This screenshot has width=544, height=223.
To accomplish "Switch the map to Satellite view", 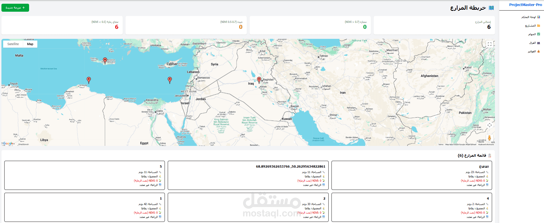I will (x=13, y=44).
